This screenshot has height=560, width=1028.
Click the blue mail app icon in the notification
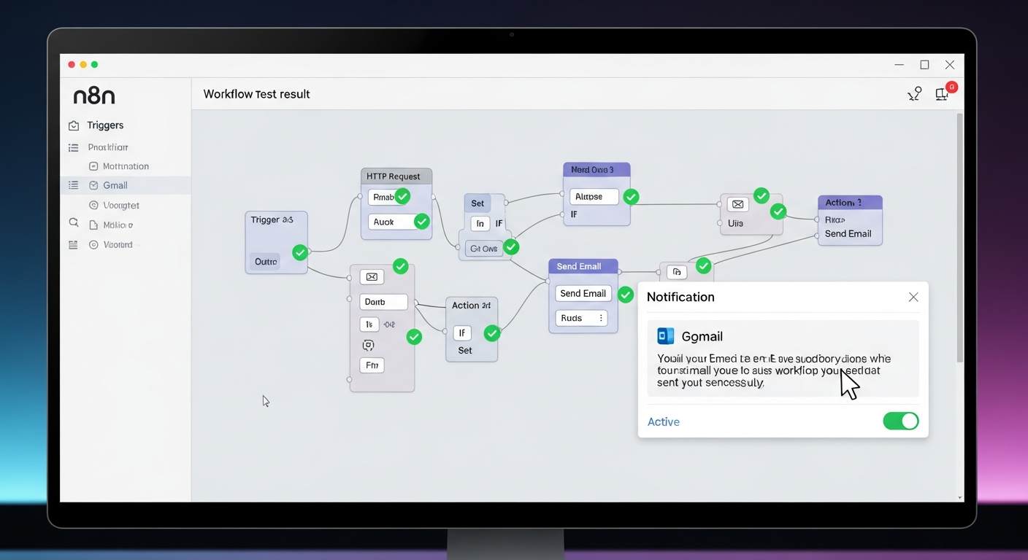665,336
